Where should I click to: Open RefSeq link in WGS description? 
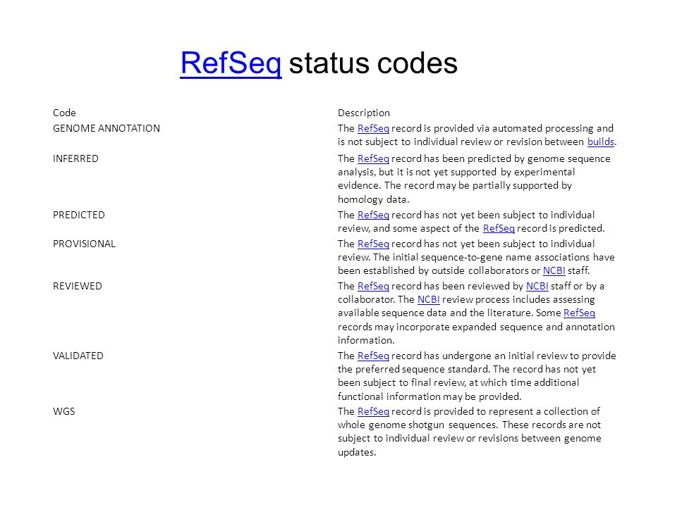(x=373, y=411)
